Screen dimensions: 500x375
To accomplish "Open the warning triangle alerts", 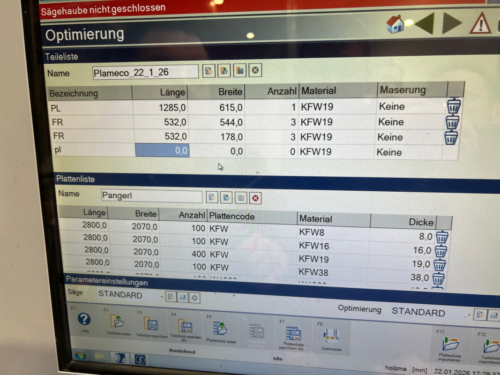I will click(480, 23).
